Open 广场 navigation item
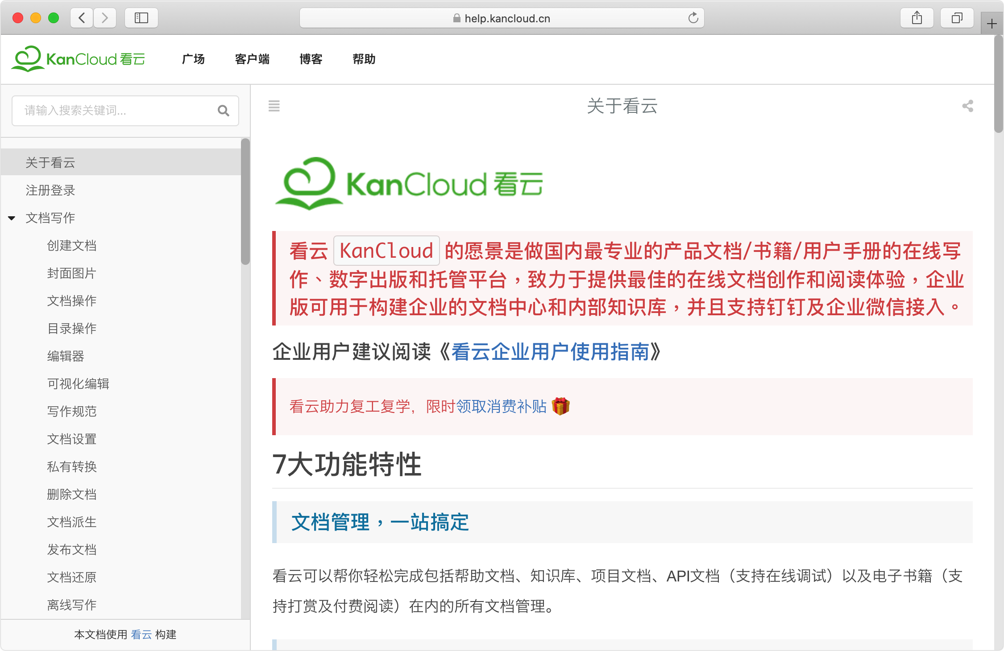The width and height of the screenshot is (1004, 651). click(x=193, y=59)
